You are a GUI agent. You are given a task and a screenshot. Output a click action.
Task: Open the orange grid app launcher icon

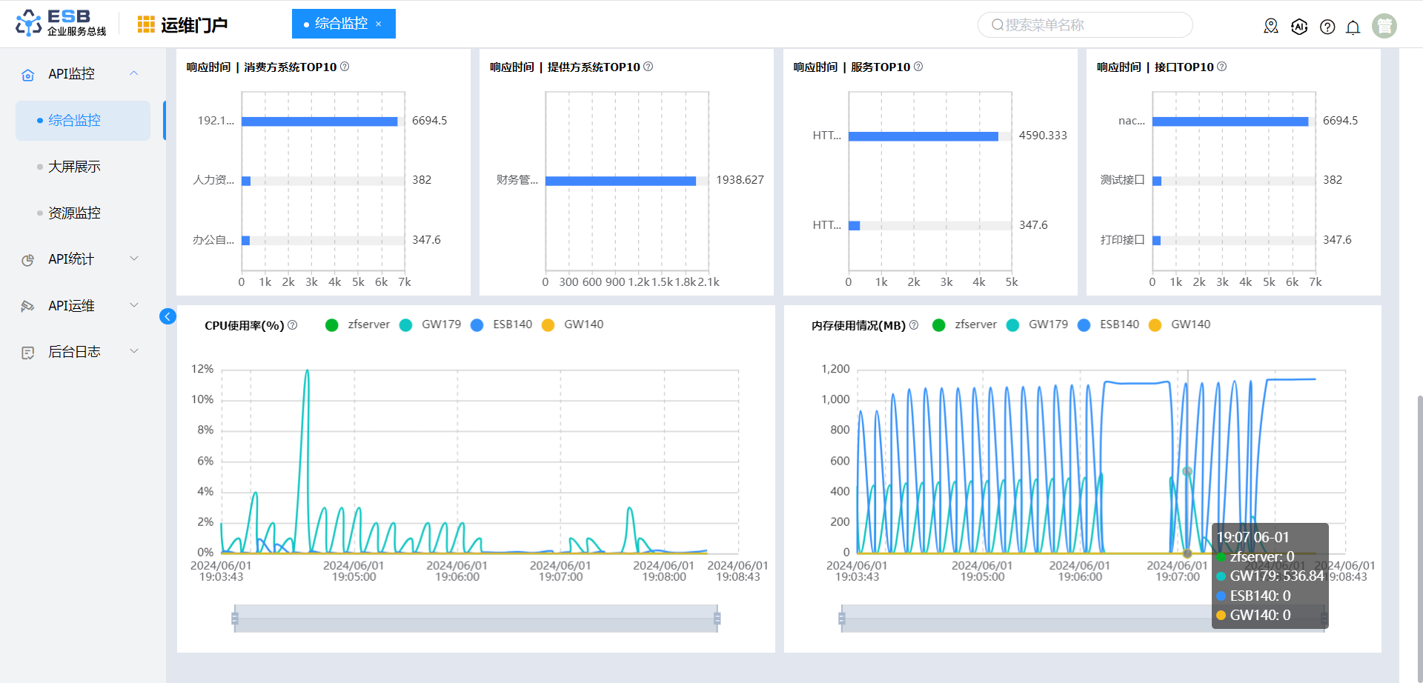146,24
